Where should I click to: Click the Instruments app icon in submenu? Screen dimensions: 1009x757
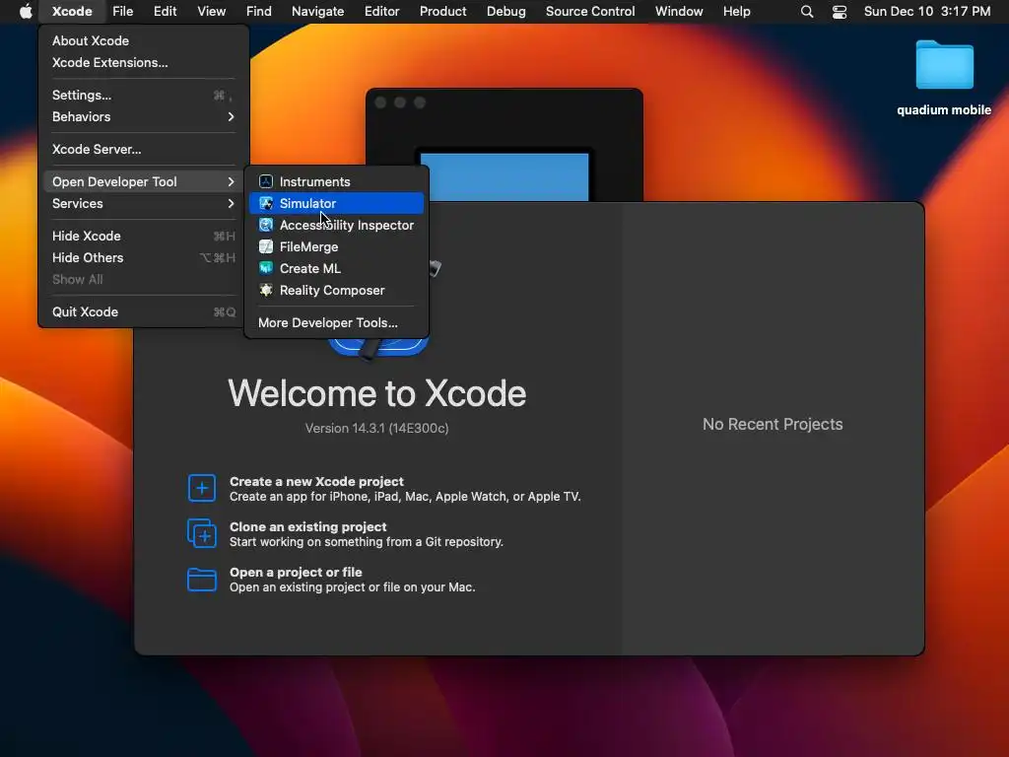click(266, 181)
